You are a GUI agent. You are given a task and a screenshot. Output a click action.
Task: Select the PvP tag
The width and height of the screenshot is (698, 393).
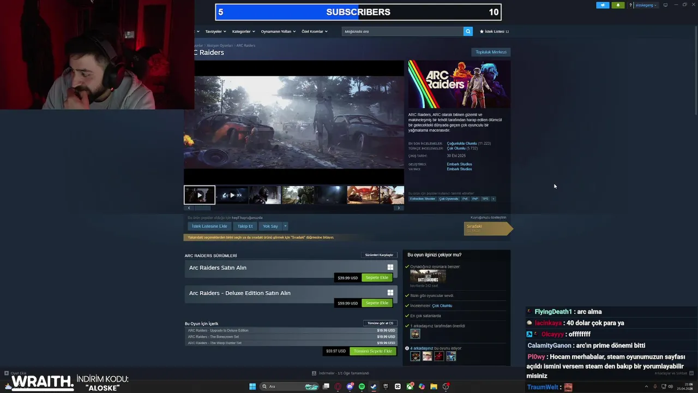pyautogui.click(x=475, y=199)
